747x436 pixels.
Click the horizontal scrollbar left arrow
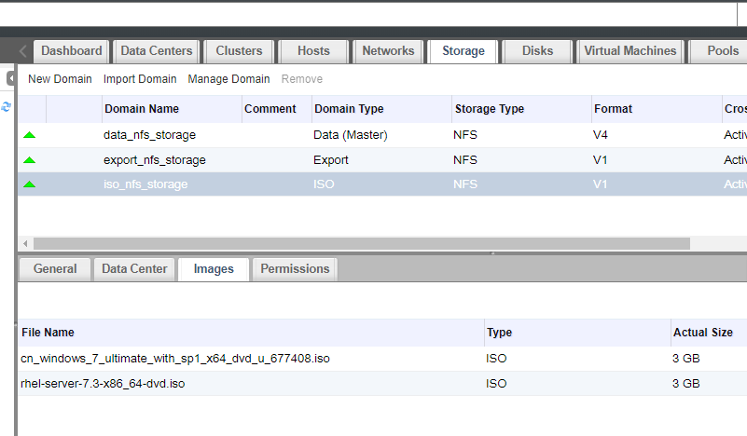click(x=25, y=244)
